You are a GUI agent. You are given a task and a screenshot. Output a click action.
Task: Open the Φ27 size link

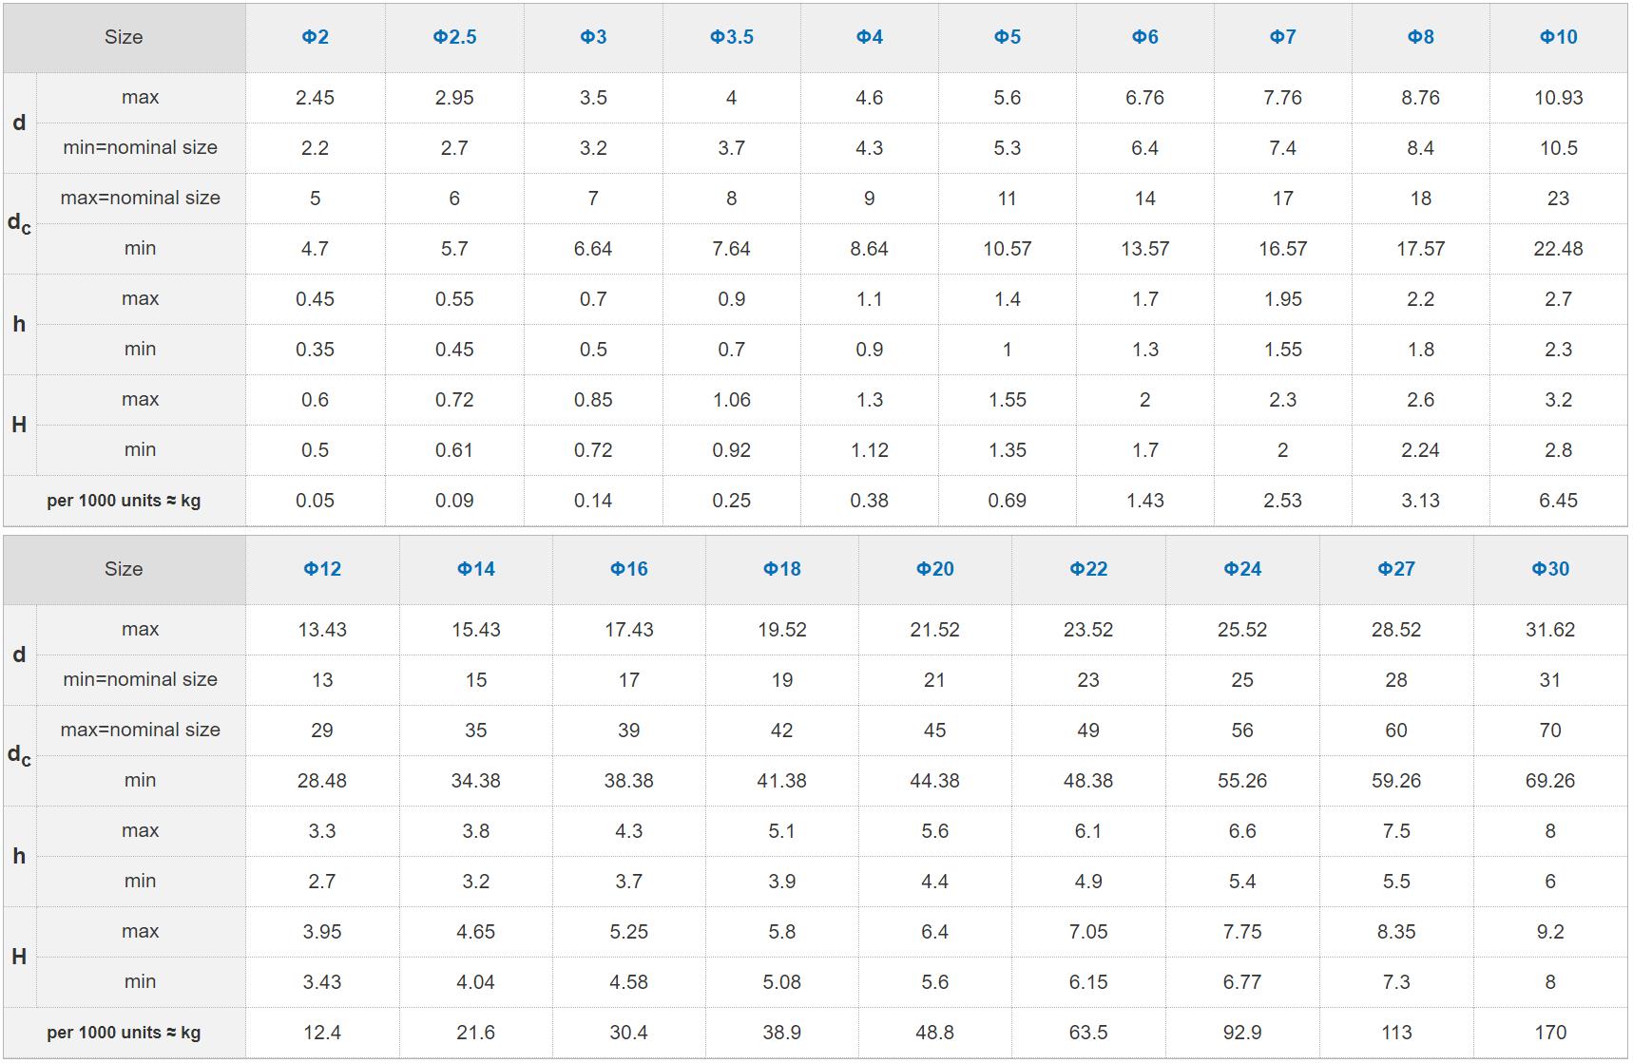[1396, 569]
